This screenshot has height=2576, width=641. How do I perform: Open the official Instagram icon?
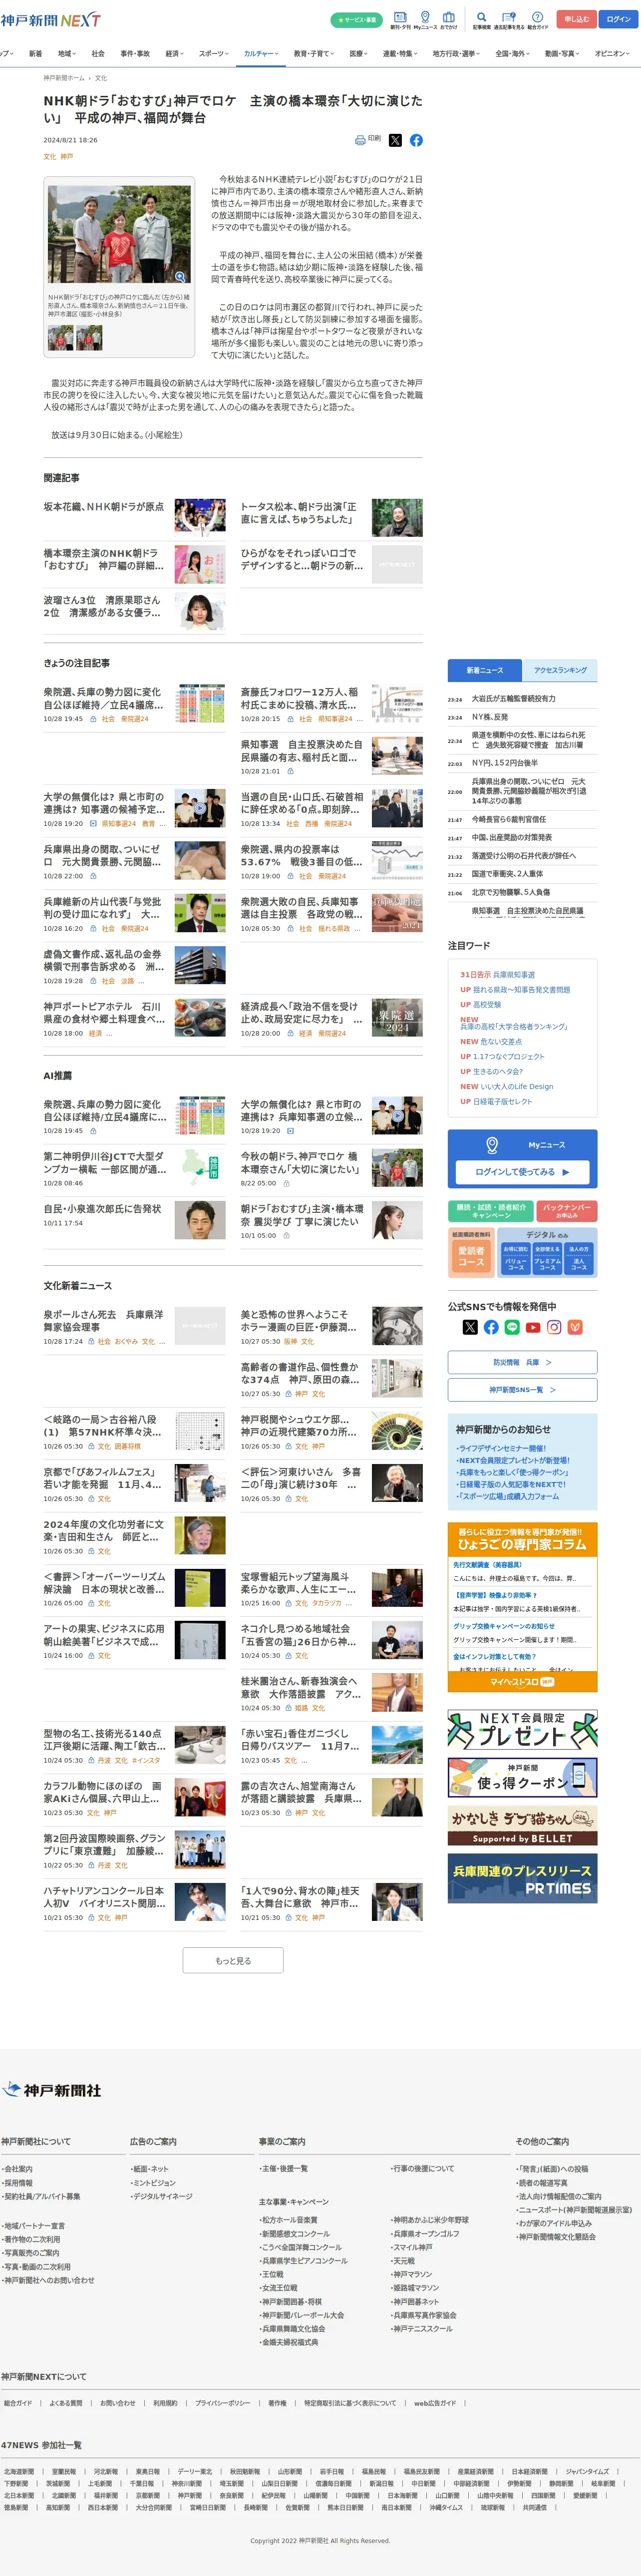[554, 1327]
